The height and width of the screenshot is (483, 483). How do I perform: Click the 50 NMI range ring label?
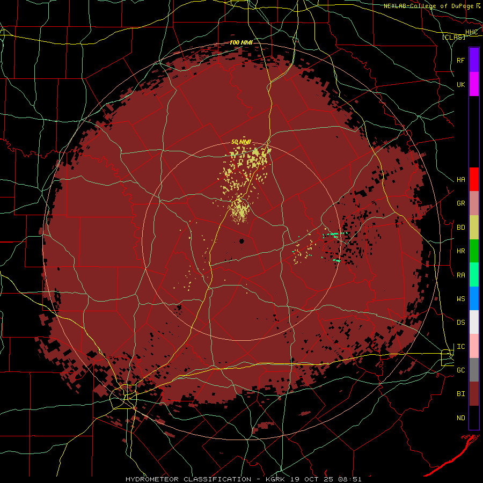[241, 142]
